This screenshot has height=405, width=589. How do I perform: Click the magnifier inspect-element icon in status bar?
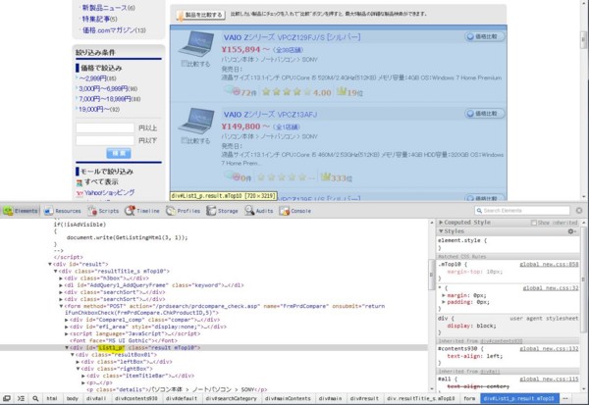[35, 398]
